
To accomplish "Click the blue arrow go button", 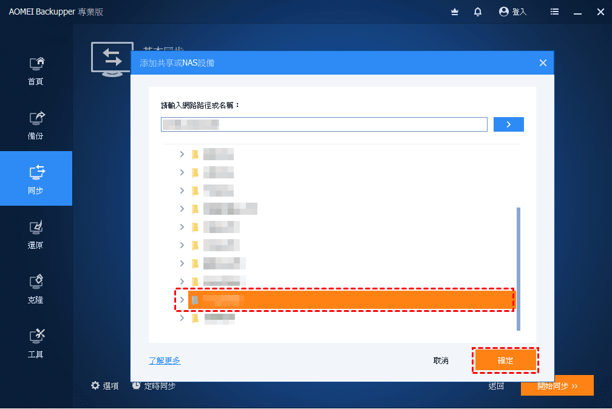I will [509, 124].
